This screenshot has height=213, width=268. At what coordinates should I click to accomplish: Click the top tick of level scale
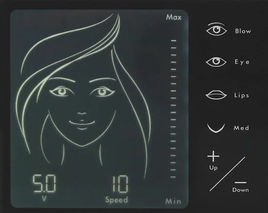(x=174, y=41)
